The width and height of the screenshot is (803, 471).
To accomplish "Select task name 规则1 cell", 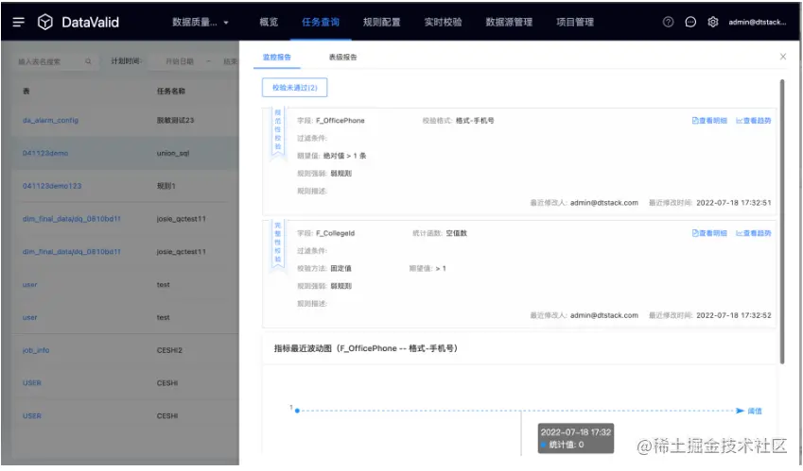I will pos(166,186).
